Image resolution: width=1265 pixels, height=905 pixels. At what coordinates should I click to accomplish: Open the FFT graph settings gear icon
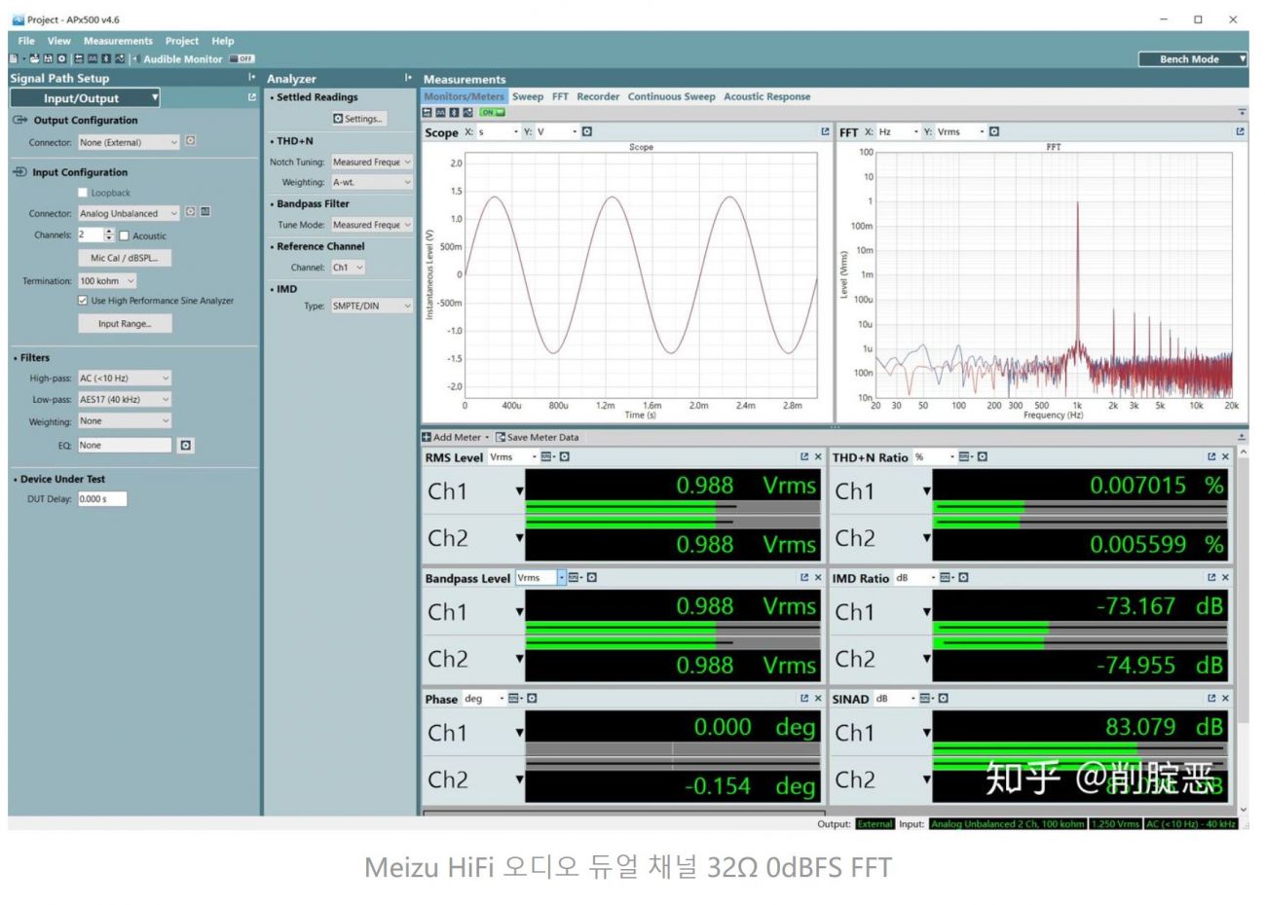994,131
